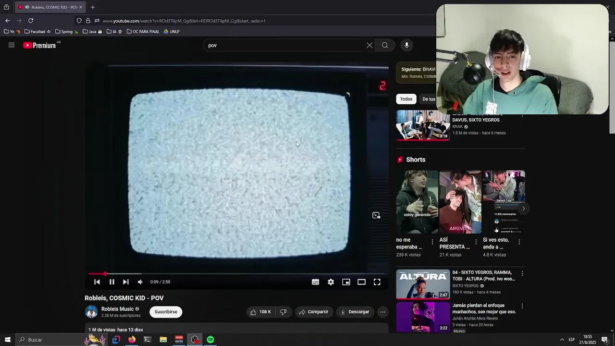The image size is (615, 346).
Task: Open the Robleis Music channel avatar
Action: (x=91, y=312)
